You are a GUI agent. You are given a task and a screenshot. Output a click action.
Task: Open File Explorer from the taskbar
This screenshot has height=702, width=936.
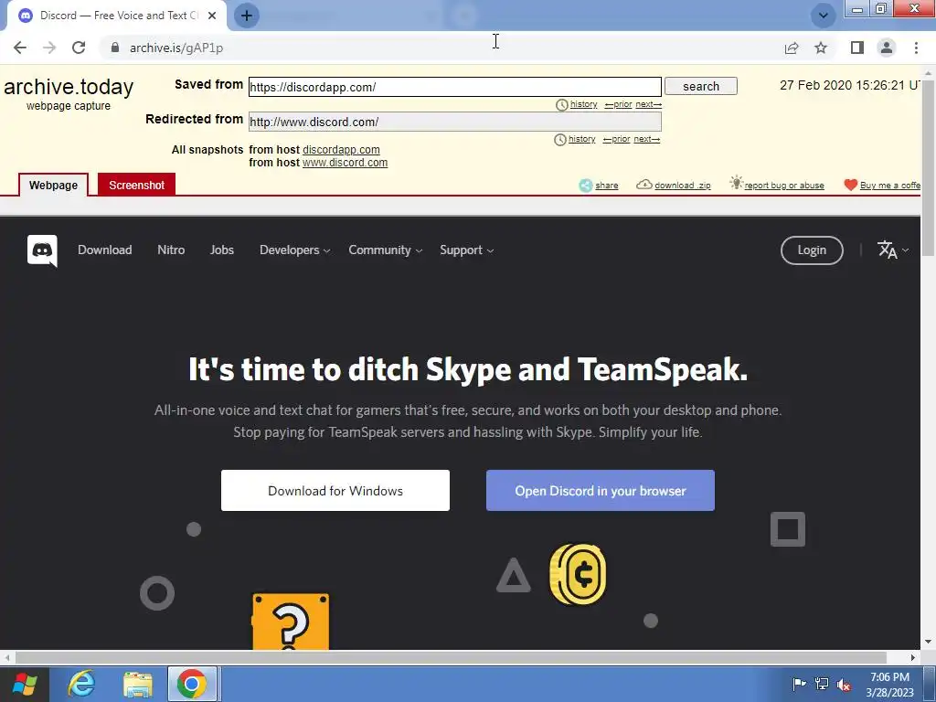(138, 684)
